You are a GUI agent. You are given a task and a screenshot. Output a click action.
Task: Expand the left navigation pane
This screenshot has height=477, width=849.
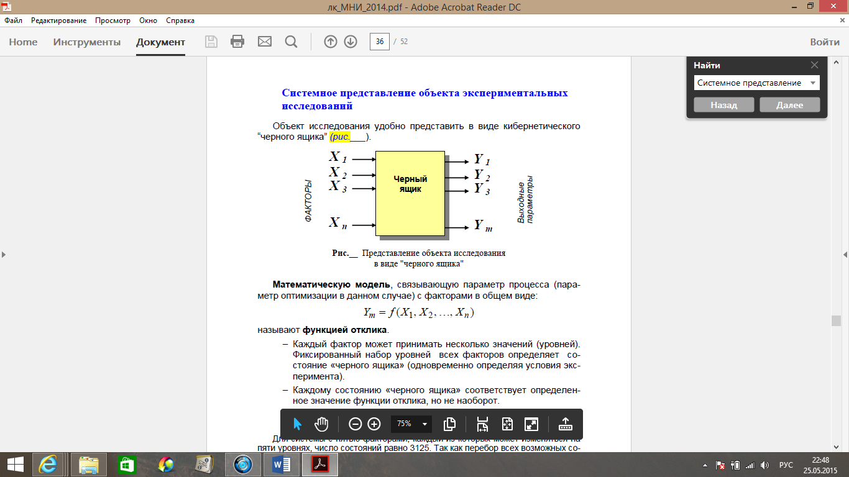click(x=2, y=255)
